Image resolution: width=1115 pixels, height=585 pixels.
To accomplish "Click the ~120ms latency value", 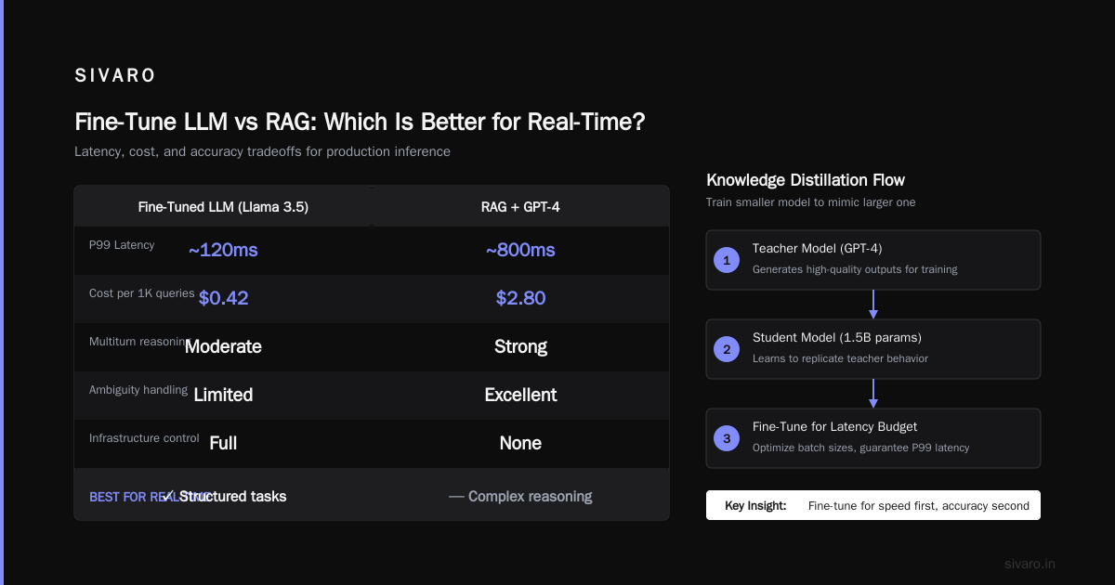I will (x=223, y=250).
